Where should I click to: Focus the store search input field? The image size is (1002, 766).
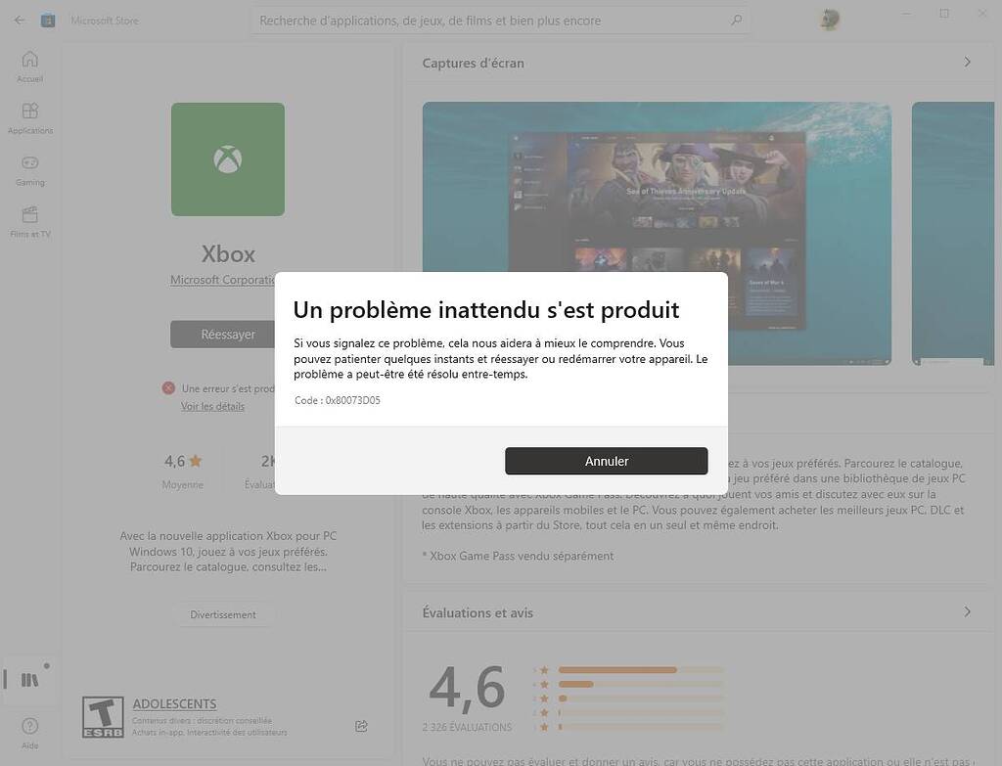(x=489, y=21)
